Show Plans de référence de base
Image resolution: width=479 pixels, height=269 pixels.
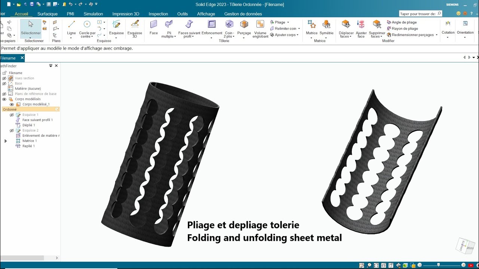[4, 94]
